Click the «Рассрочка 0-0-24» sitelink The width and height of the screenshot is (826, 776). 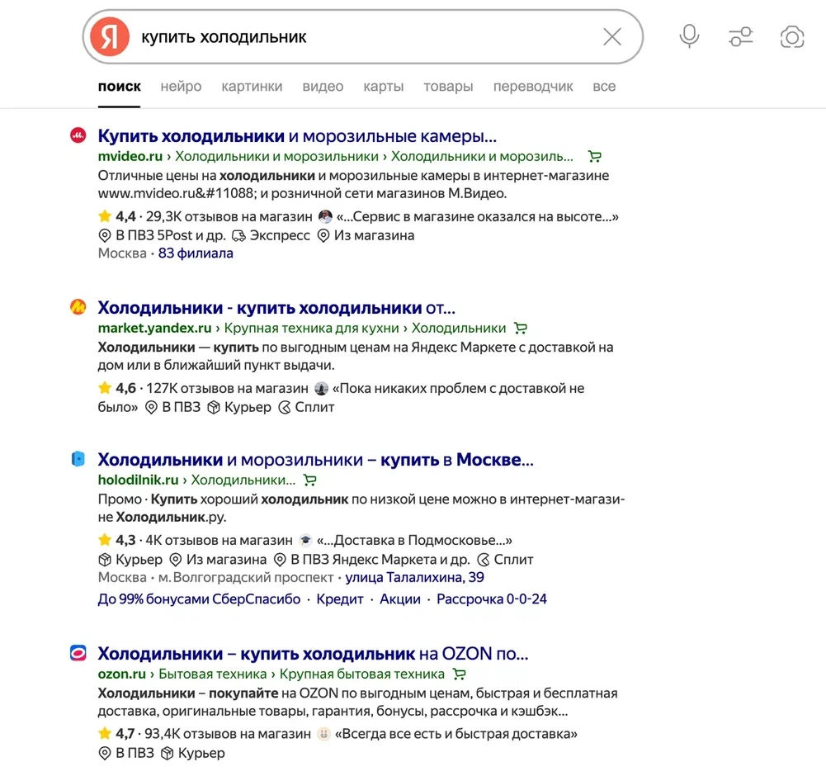tap(492, 599)
